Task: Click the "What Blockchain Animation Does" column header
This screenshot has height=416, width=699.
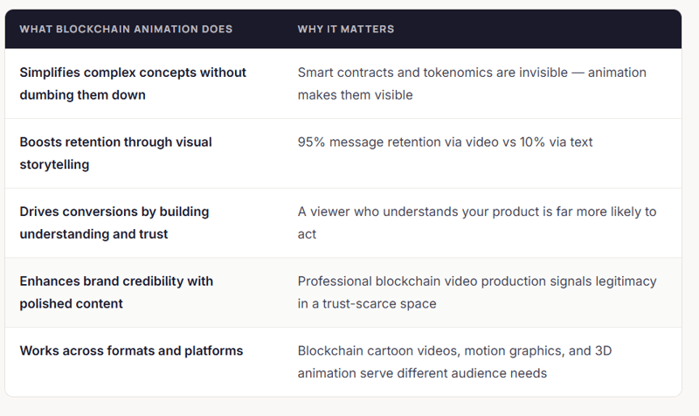Action: pos(126,29)
